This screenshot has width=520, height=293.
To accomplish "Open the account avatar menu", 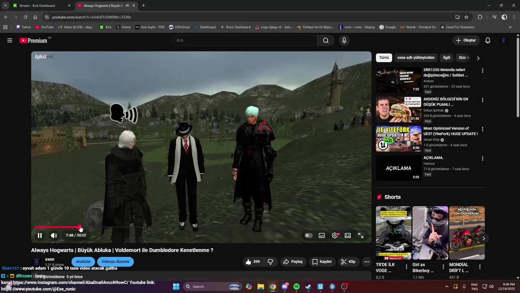I will click(504, 40).
